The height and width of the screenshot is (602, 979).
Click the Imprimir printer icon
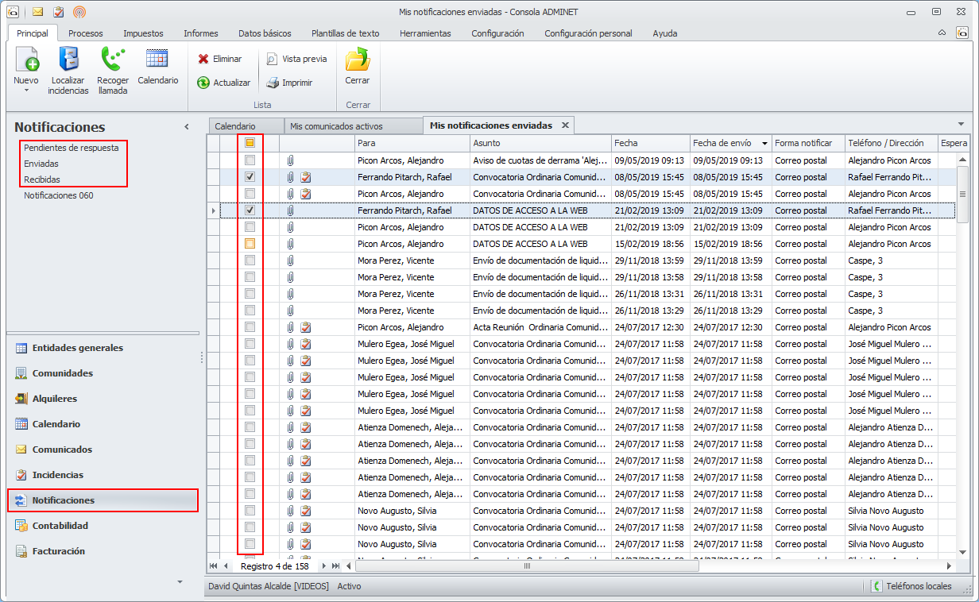(x=272, y=83)
